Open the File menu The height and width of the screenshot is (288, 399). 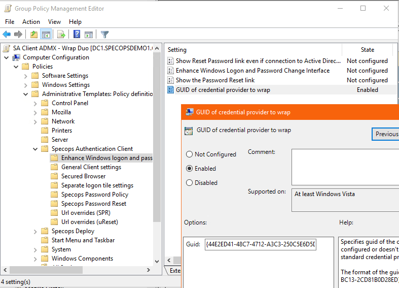point(10,22)
